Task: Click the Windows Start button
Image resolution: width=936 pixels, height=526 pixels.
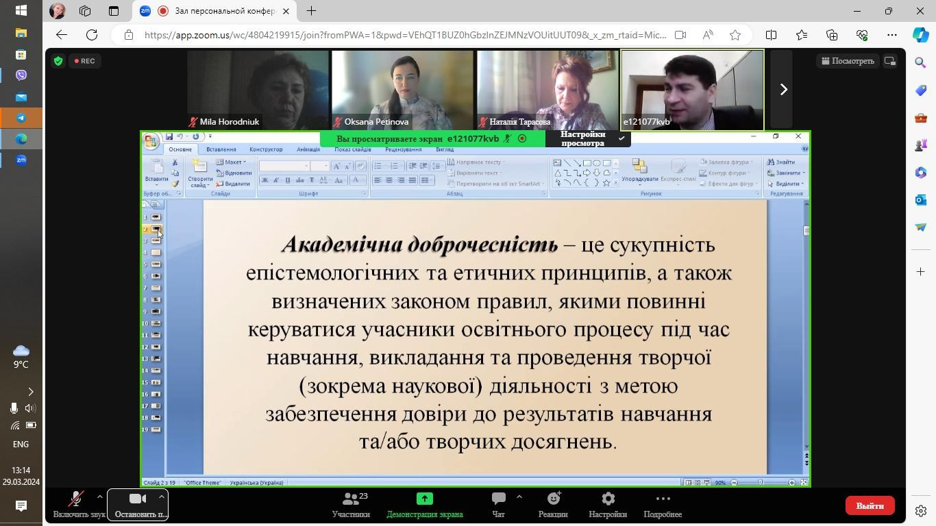Action: (x=21, y=11)
